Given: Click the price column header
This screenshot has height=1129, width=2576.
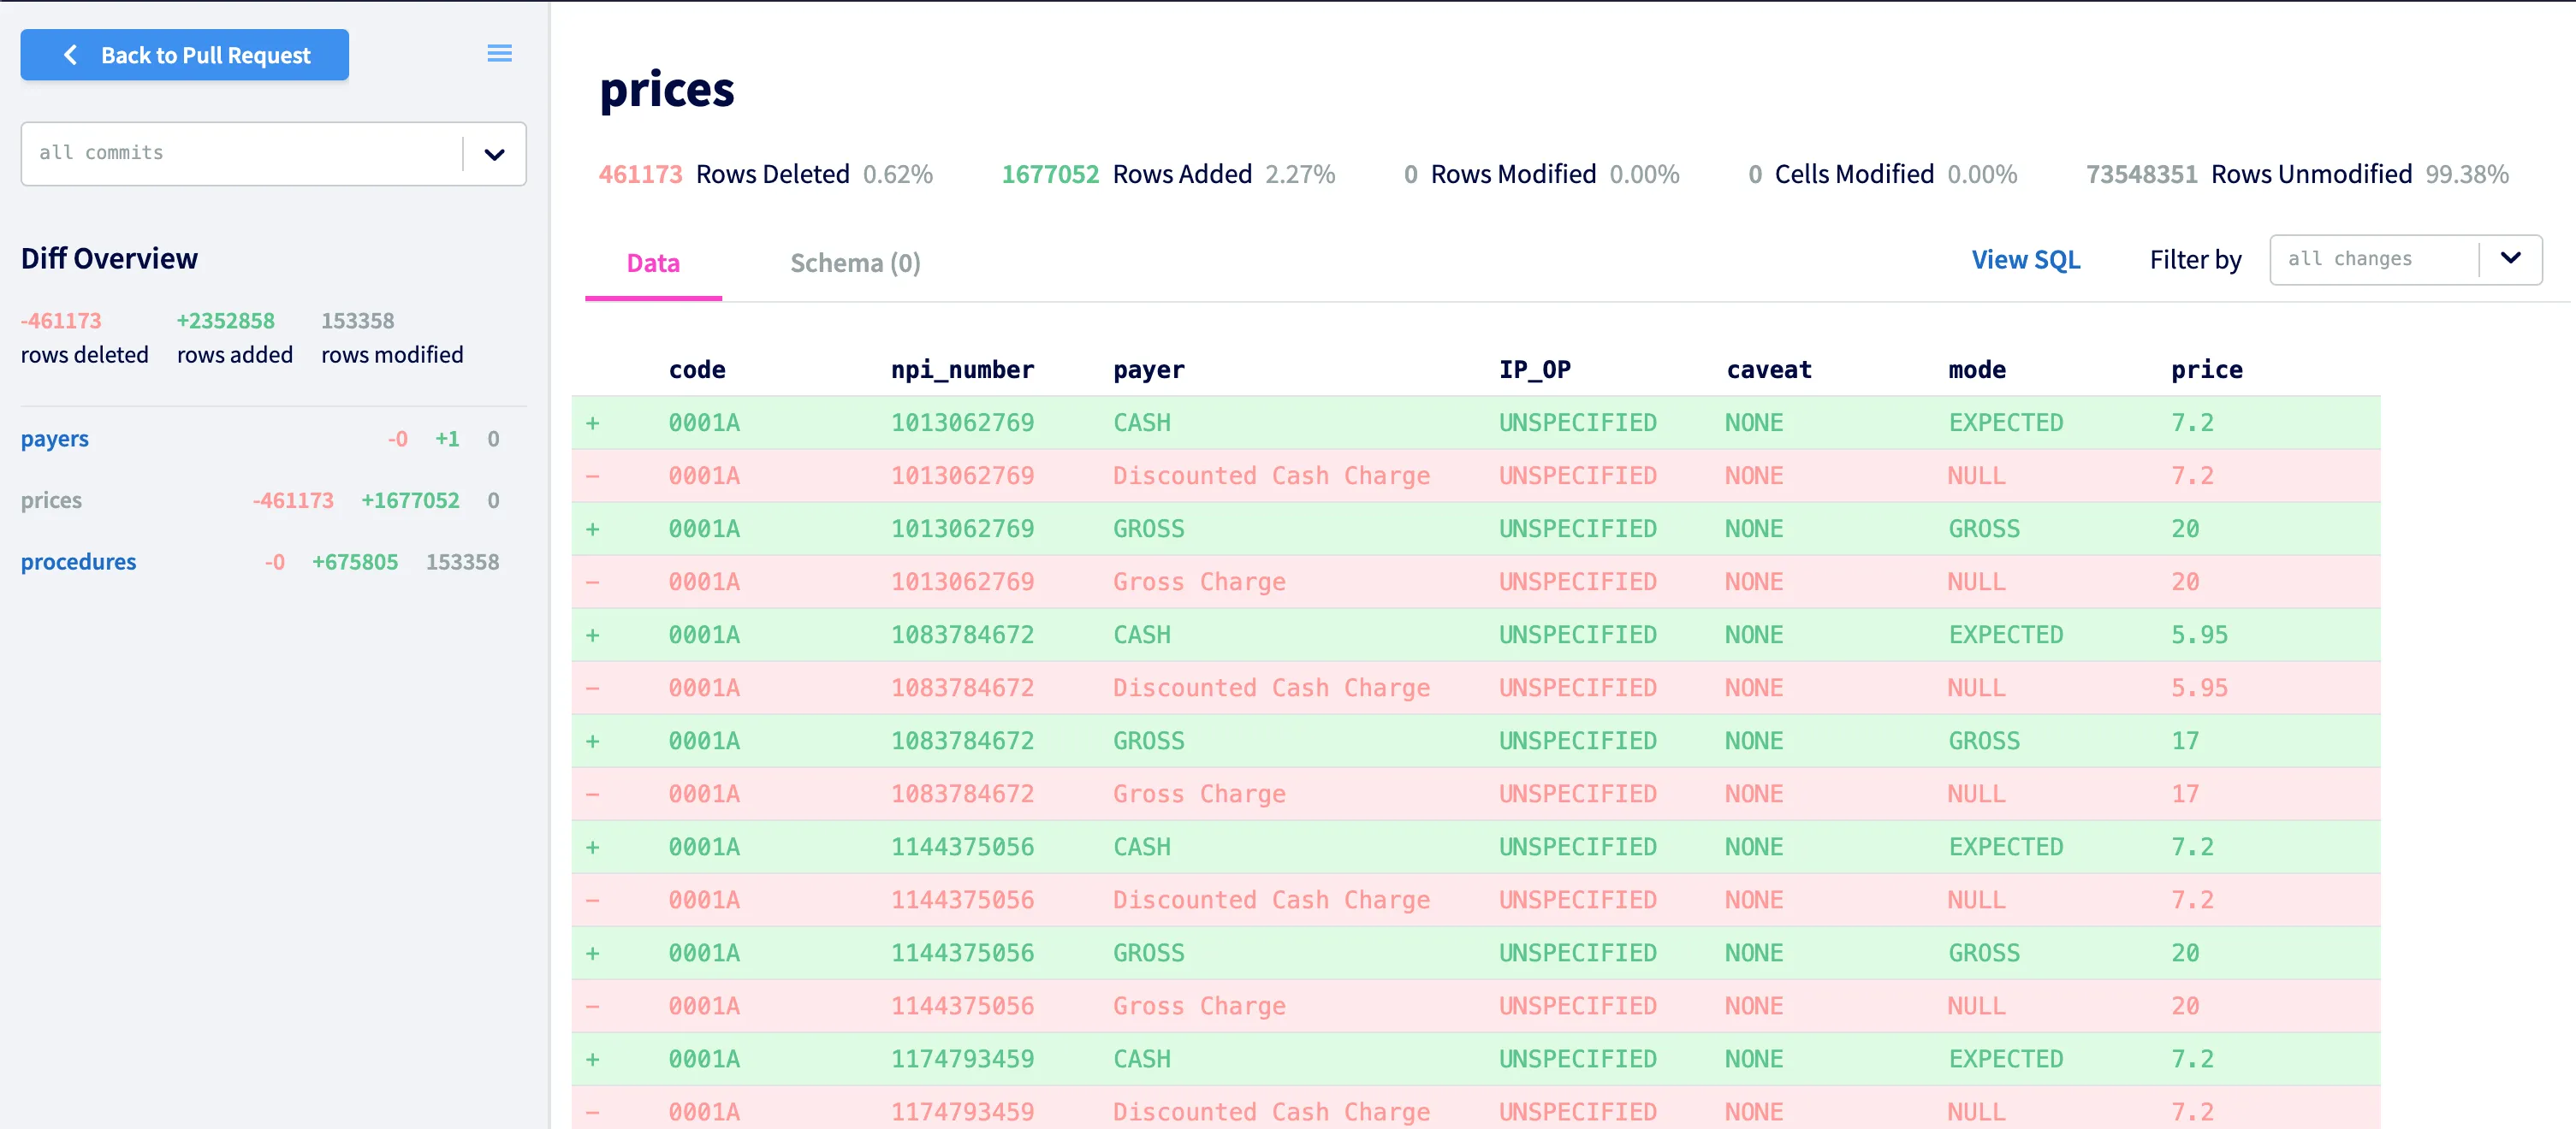Looking at the screenshot, I should [x=2206, y=369].
